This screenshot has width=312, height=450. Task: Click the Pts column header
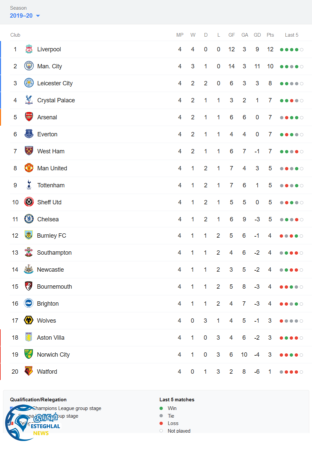(270, 35)
